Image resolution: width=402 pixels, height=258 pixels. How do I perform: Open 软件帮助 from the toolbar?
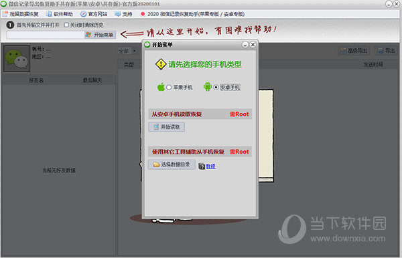60,14
